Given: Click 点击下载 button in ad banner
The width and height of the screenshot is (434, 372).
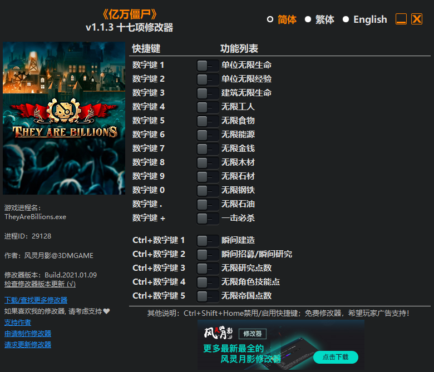Looking at the screenshot, I should [336, 357].
